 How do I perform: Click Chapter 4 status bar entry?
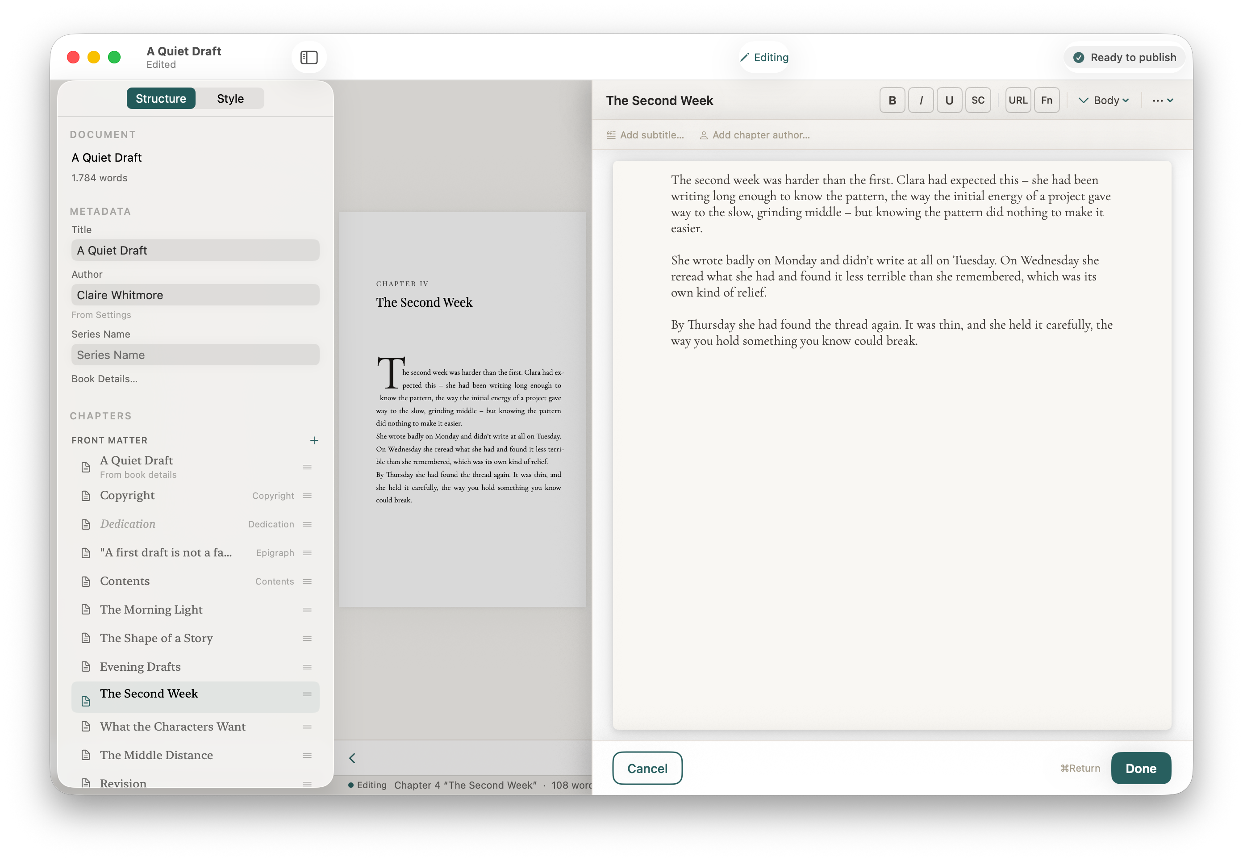click(x=465, y=786)
